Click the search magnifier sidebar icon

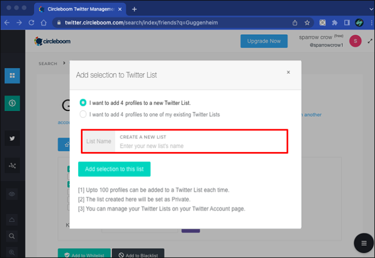tap(12, 236)
